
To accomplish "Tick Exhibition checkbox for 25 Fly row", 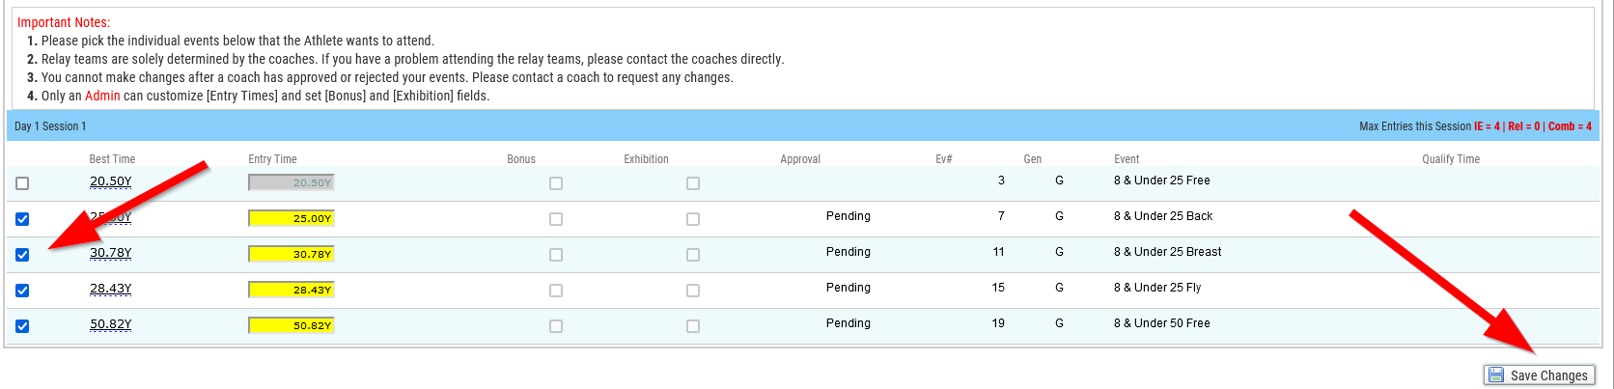I will pyautogui.click(x=693, y=291).
